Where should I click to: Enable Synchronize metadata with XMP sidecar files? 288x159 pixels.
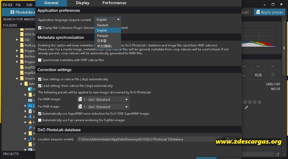point(40,60)
